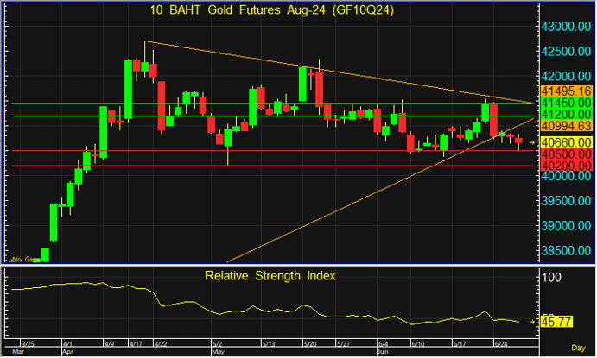Select the orange 40994.63 trendline price label
Viewport: 597px width, 358px height.
[567, 126]
